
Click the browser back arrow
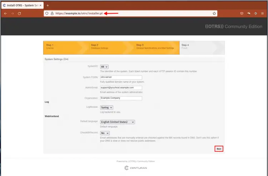pyautogui.click(x=5, y=13)
